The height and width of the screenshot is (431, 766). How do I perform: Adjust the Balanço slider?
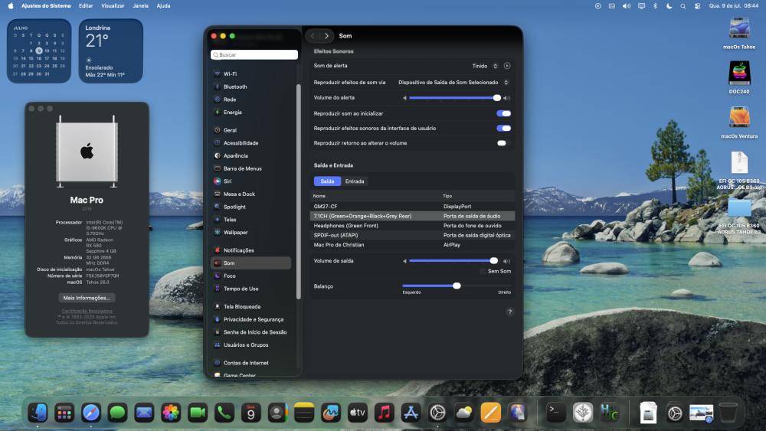click(457, 286)
